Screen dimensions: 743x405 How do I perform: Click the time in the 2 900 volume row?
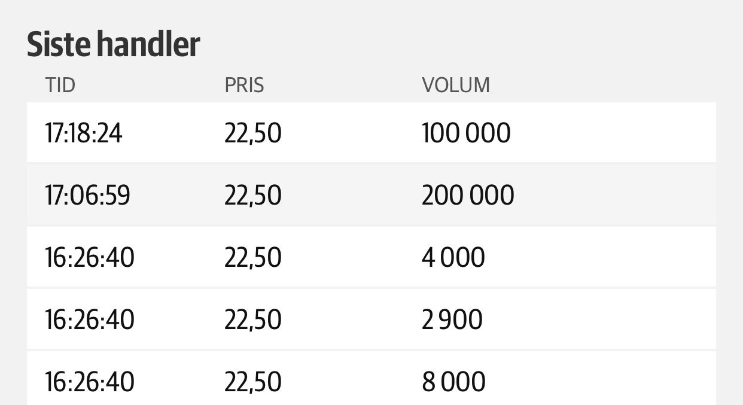click(x=90, y=319)
